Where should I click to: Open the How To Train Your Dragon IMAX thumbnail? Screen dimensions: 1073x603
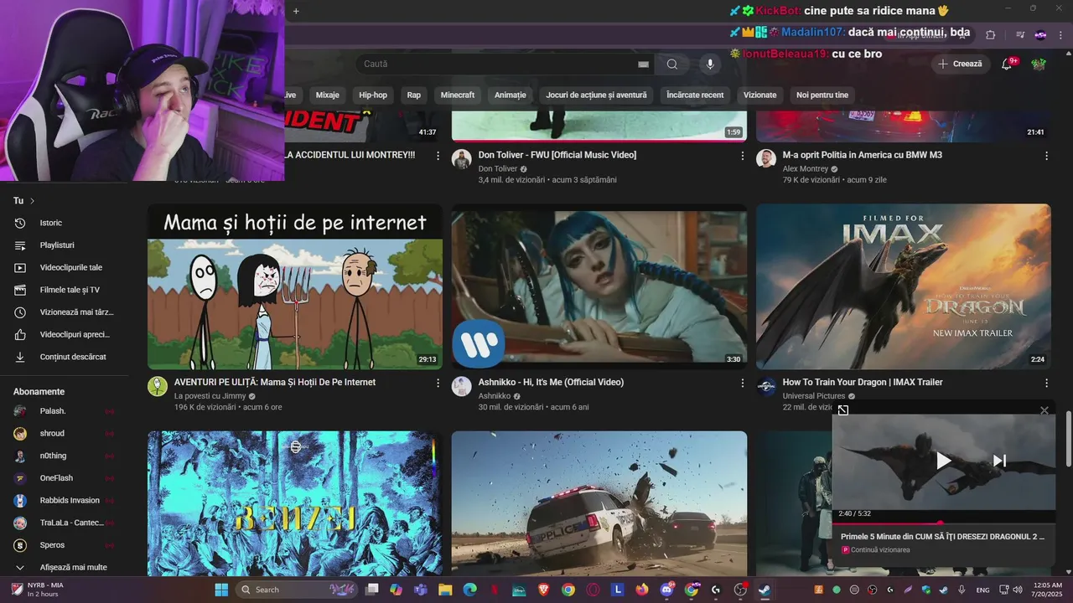[903, 286]
